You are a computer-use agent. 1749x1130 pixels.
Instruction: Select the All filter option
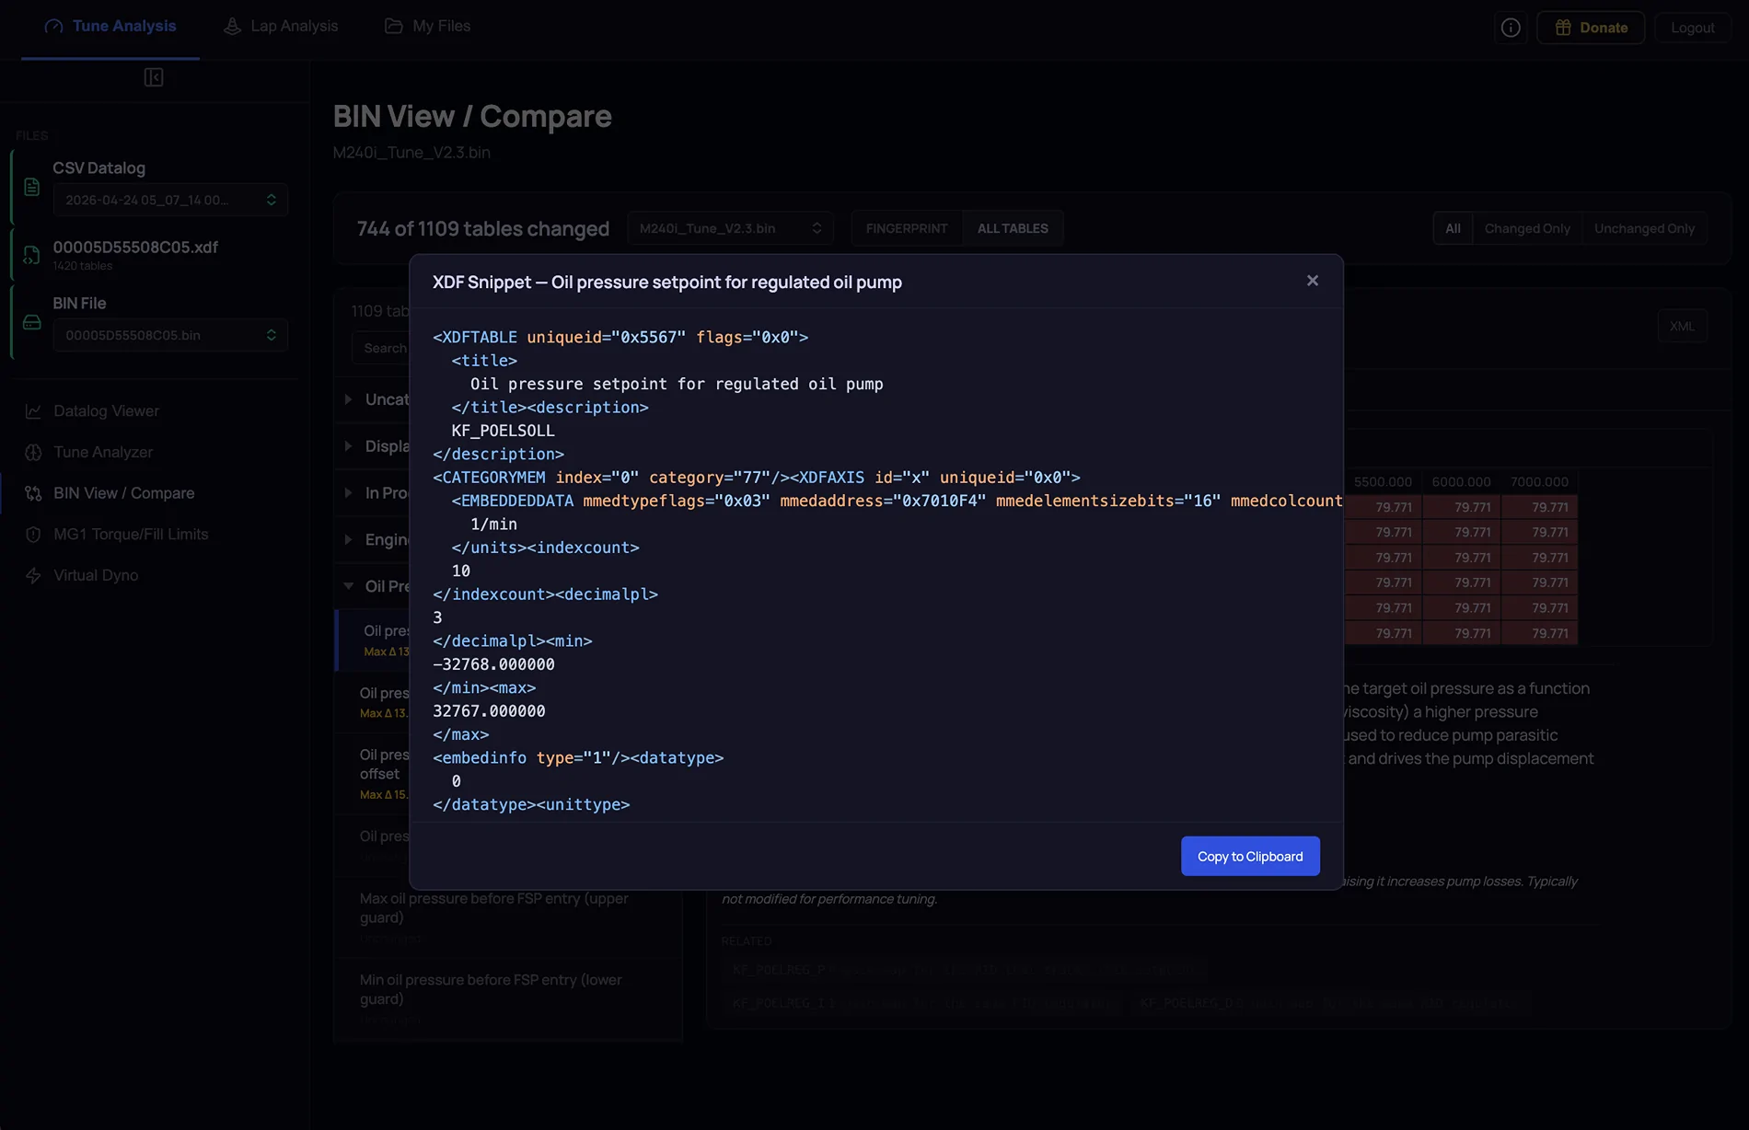[x=1453, y=228]
